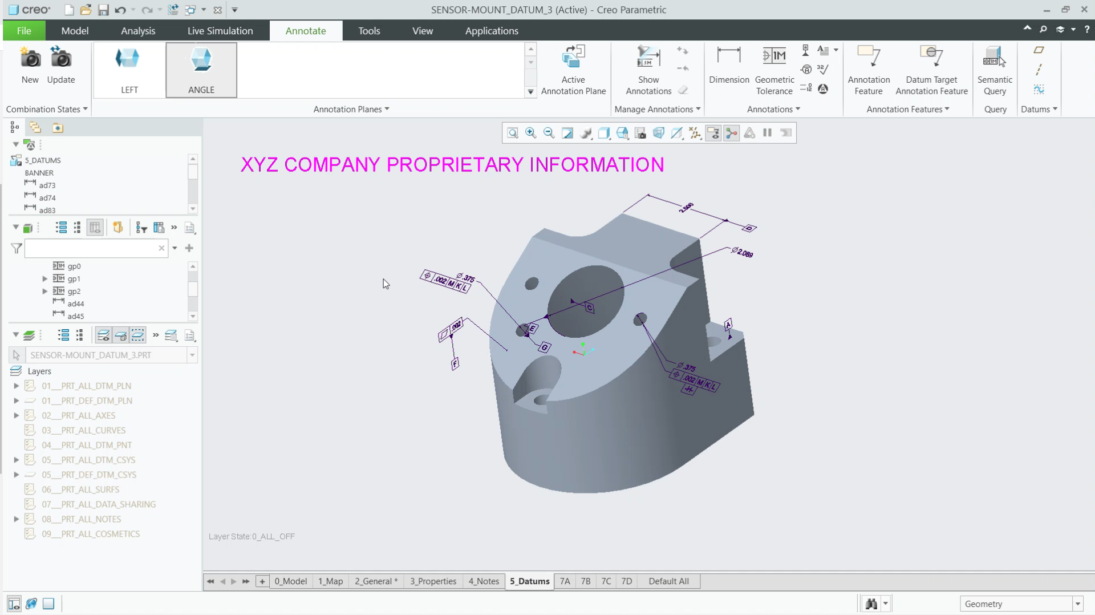Click the Zoom Out icon

549,133
